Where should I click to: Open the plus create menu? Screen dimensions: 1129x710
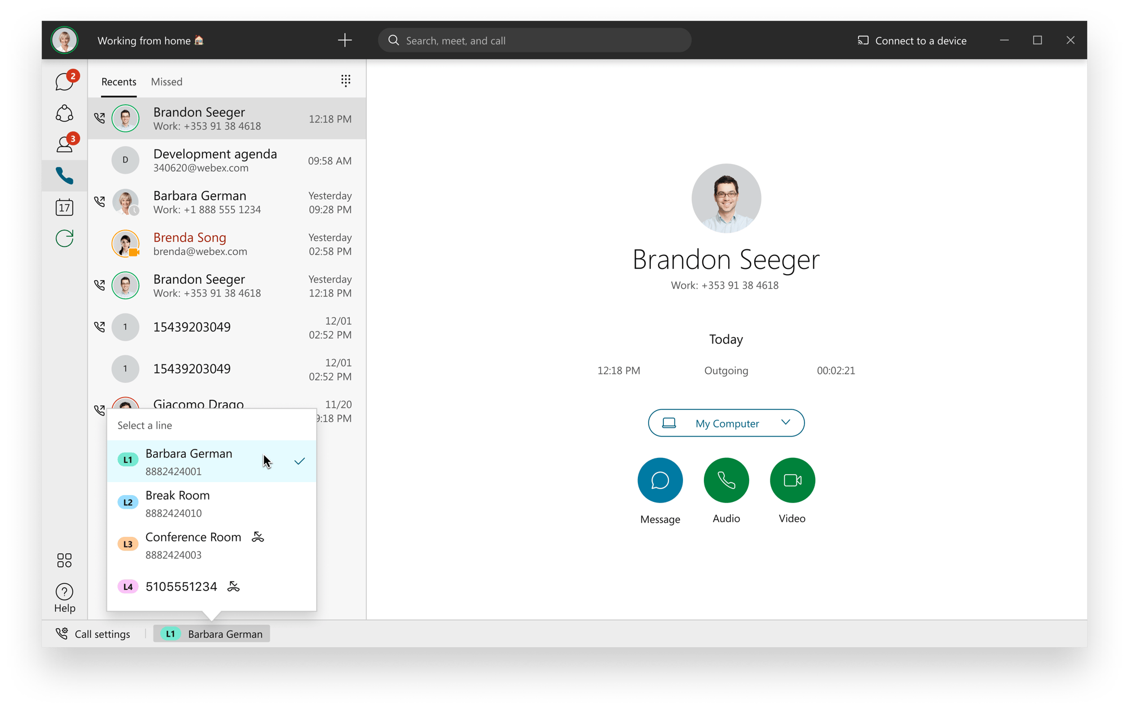pos(344,40)
